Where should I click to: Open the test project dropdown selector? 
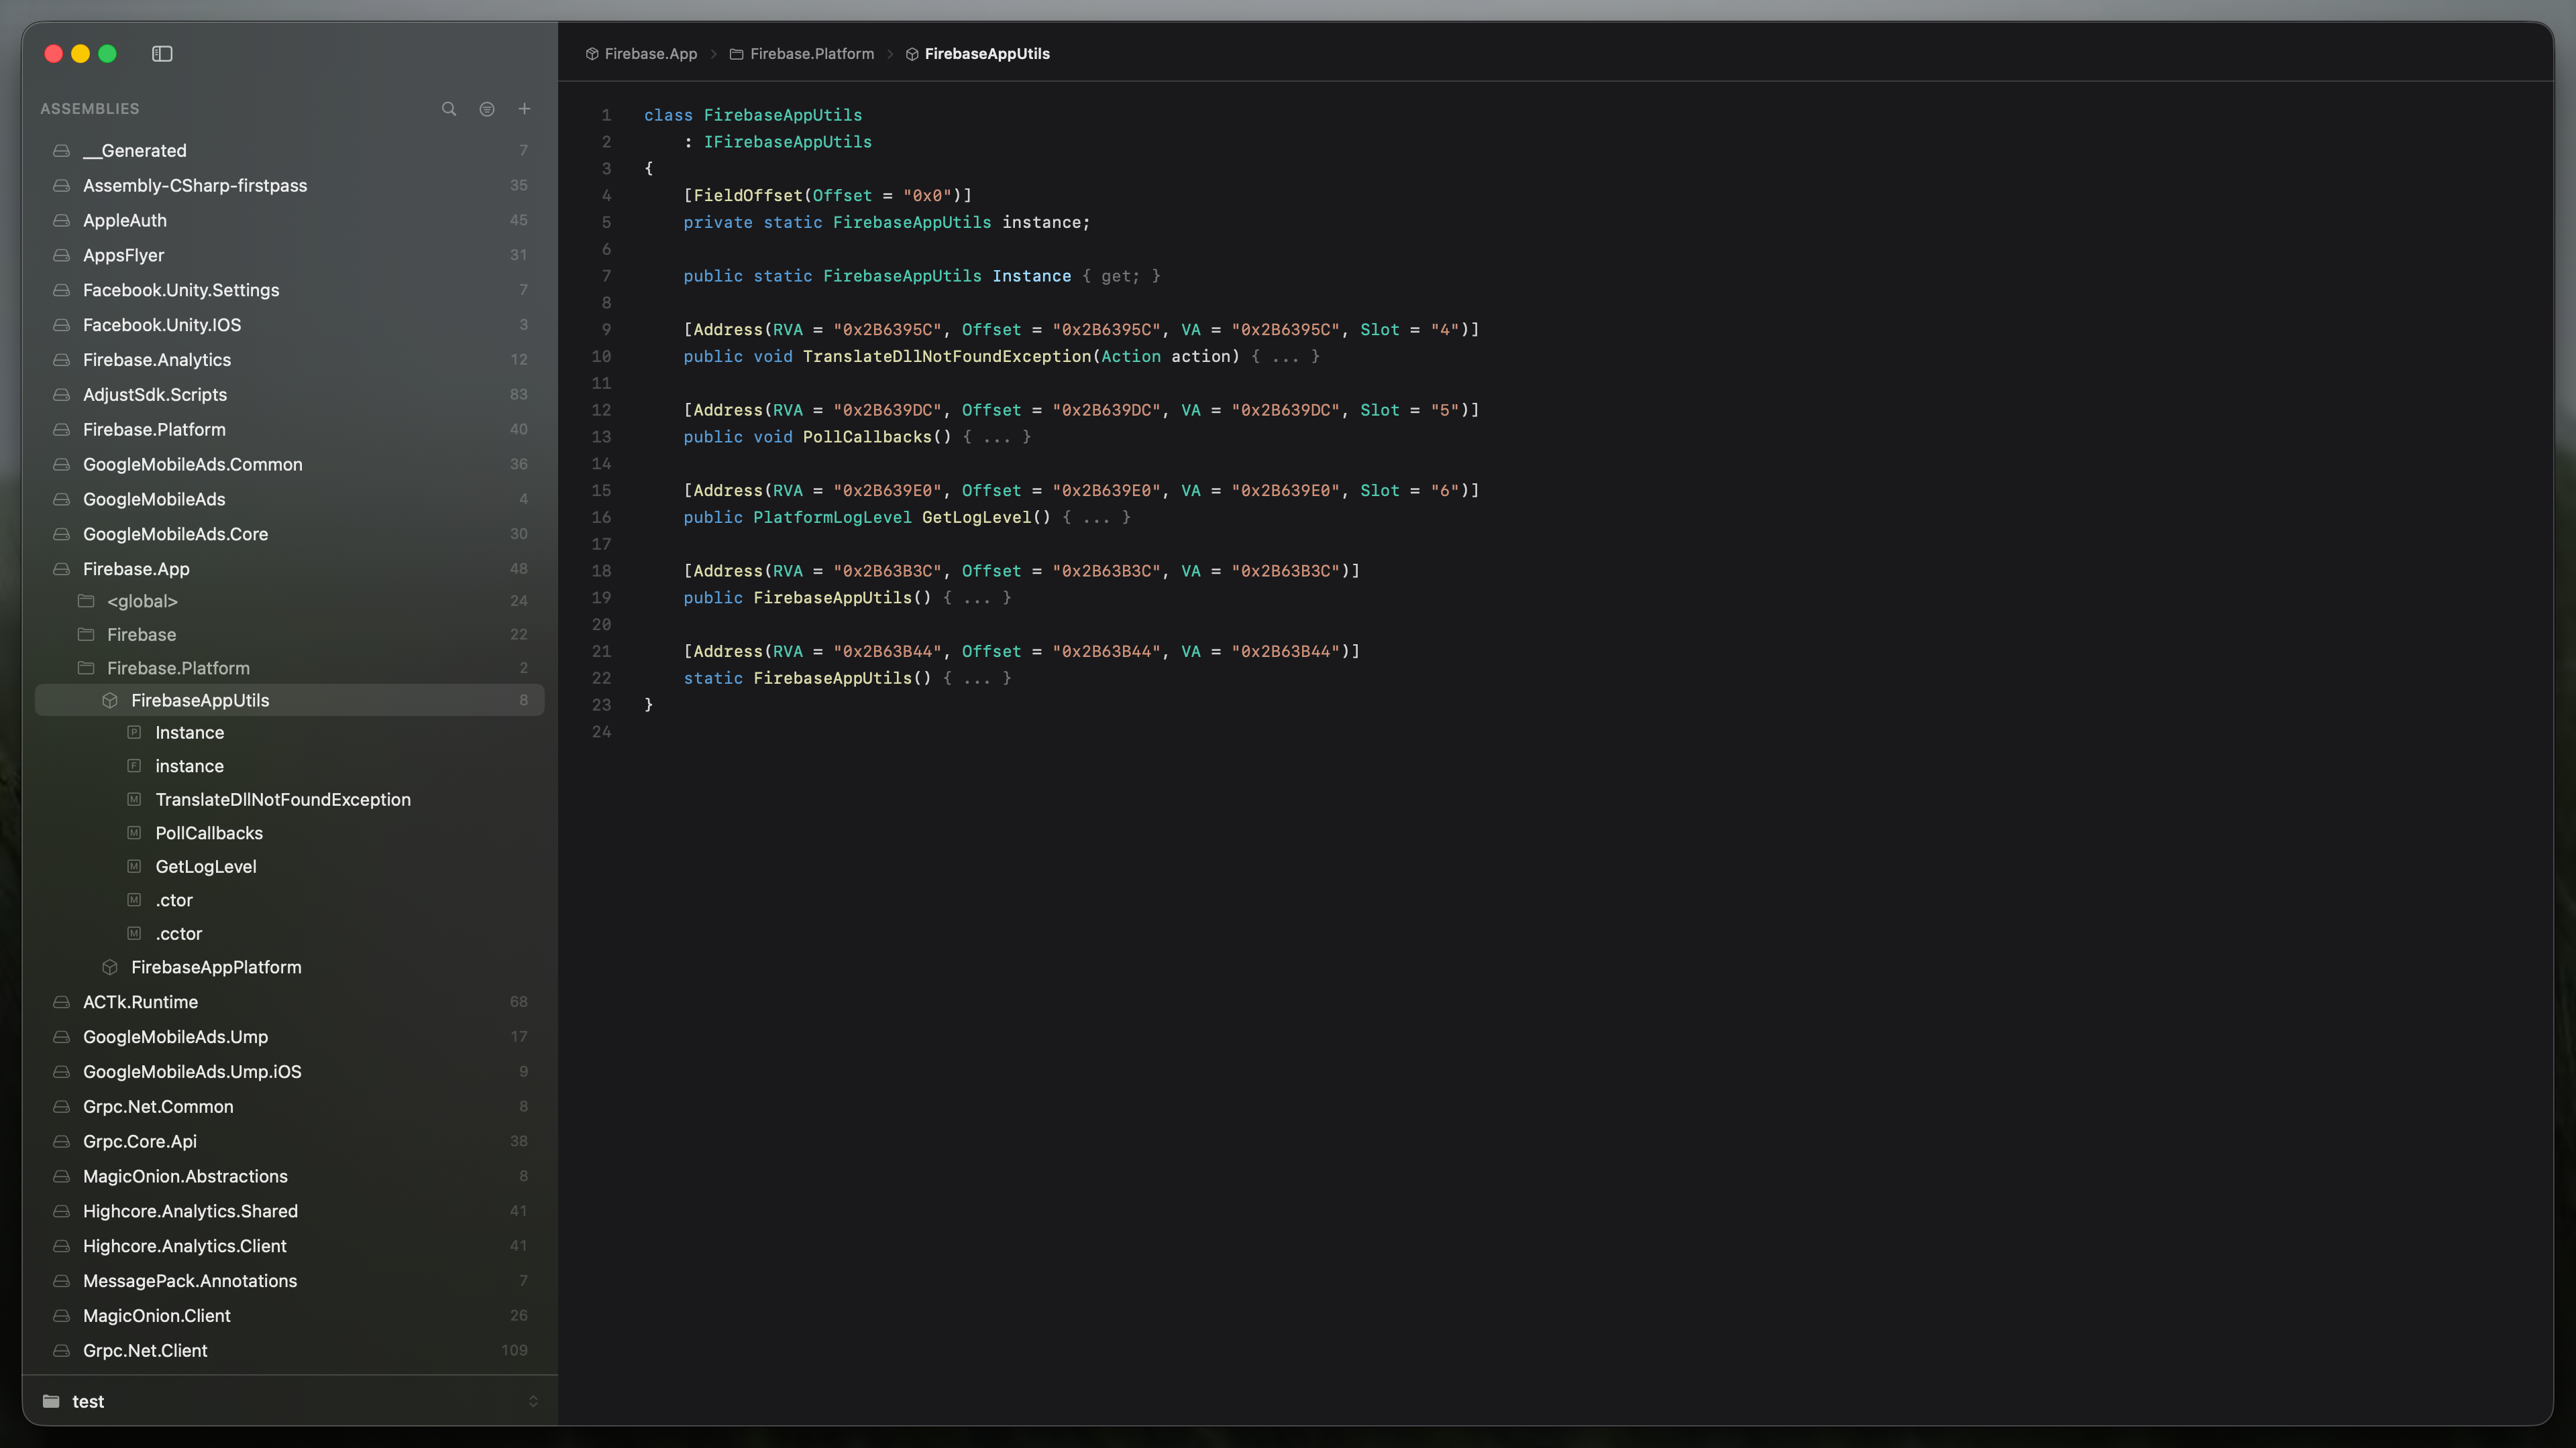pos(532,1401)
